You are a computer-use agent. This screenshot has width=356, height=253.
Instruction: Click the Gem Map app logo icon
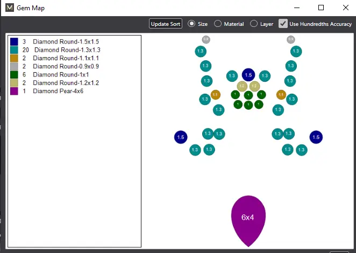pos(8,8)
